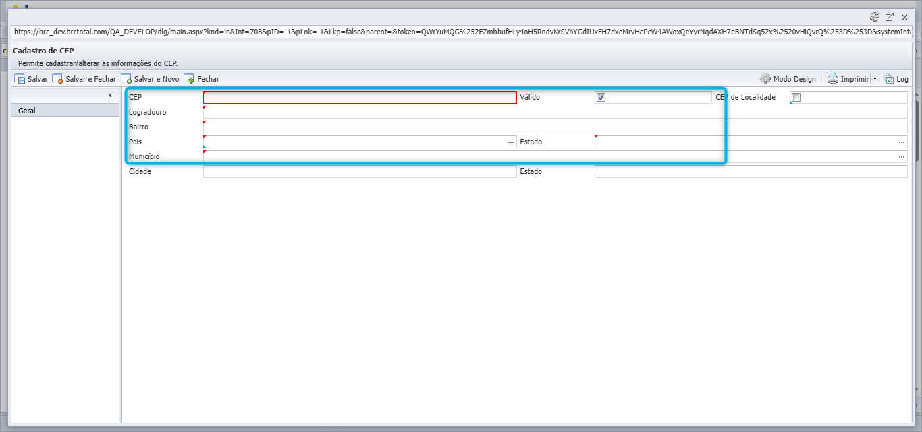Uncheck the Válido checkbox
The height and width of the screenshot is (432, 922).
[601, 98]
